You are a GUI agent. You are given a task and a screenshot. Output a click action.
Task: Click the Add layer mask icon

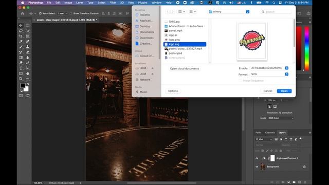click(x=283, y=182)
